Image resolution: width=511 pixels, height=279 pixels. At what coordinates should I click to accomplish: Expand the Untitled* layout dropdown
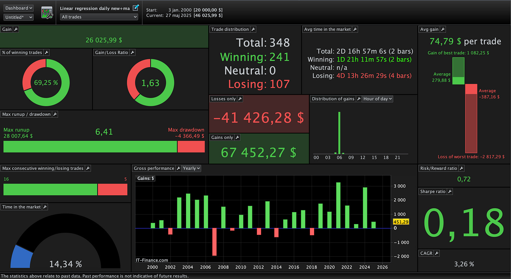(19, 17)
